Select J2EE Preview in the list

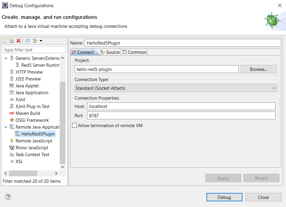28,79
